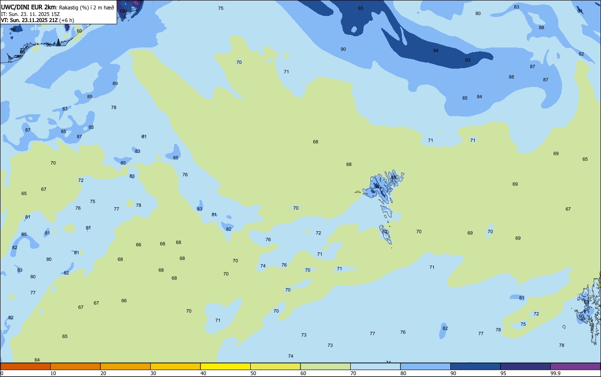This screenshot has height=377, width=601.
Task: Click the humidity value 89 on the map
Action: pos(115,84)
